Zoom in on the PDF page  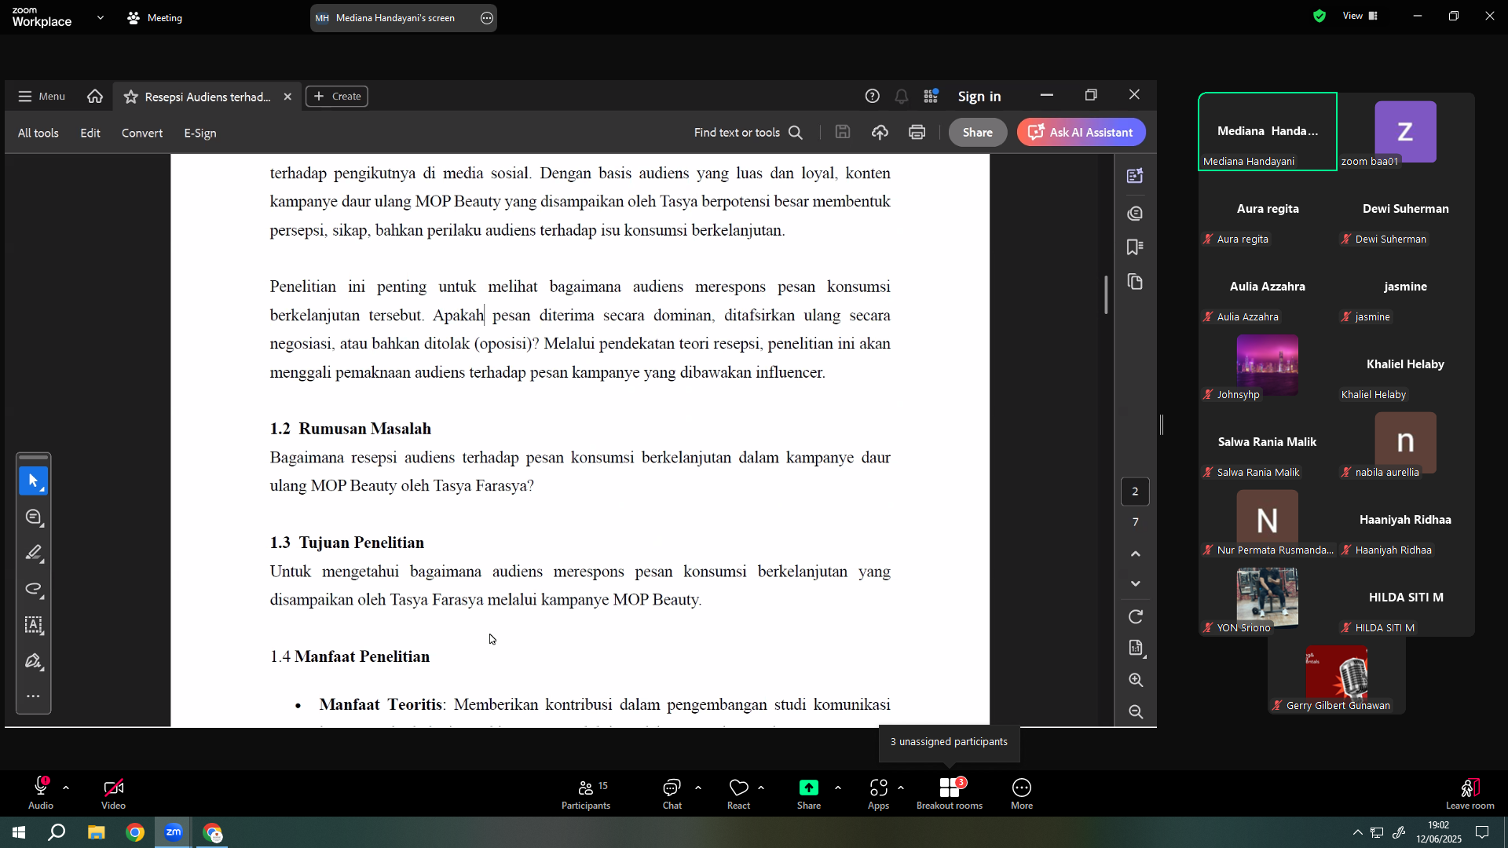click(1135, 680)
